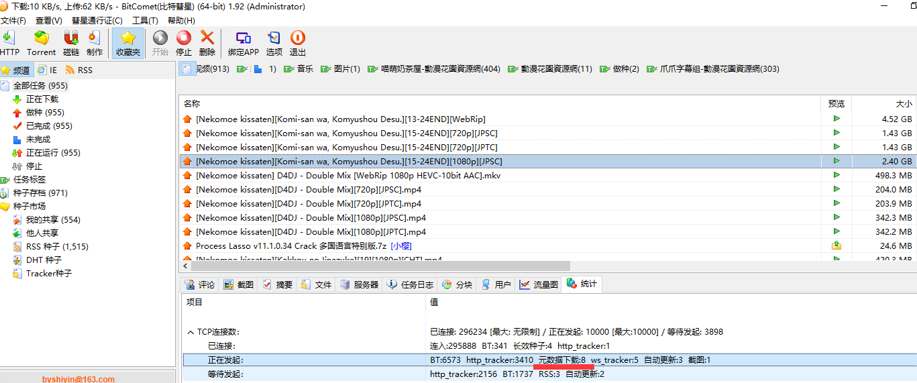Sort the list by the 大小 column
This screenshot has width=917, height=383.
click(x=884, y=104)
